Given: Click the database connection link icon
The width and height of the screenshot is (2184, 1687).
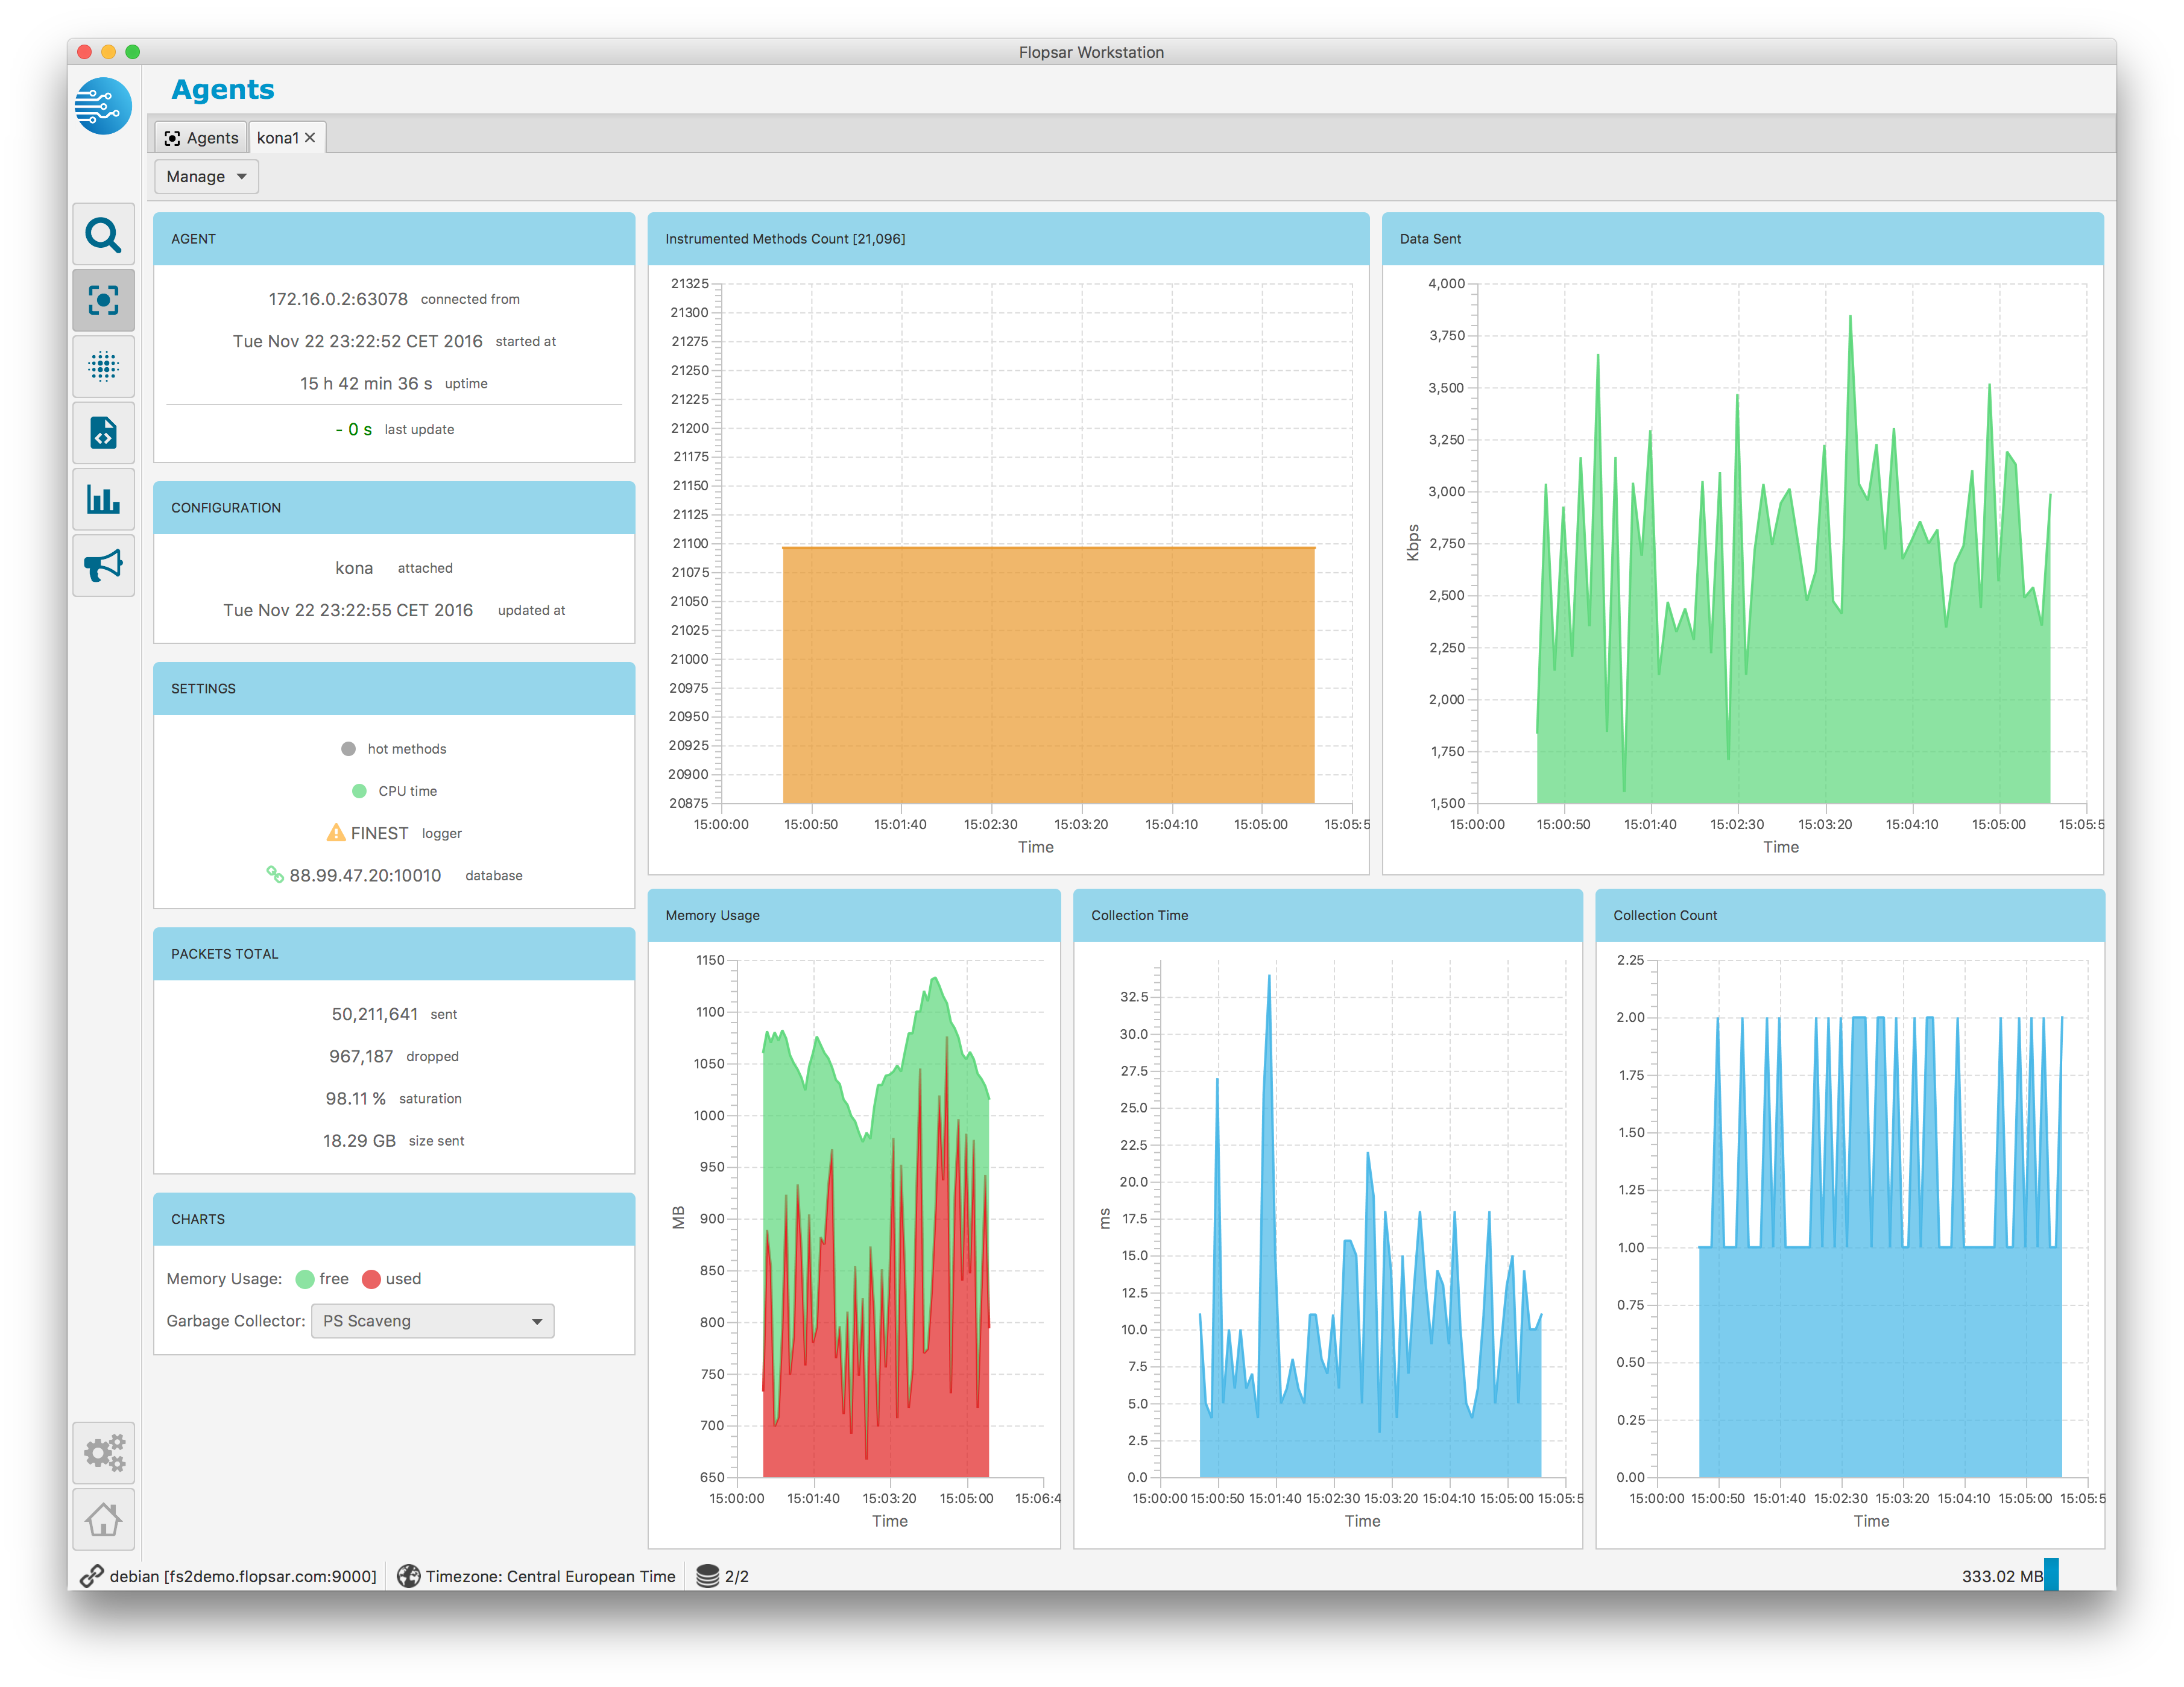Looking at the screenshot, I should pyautogui.click(x=274, y=874).
